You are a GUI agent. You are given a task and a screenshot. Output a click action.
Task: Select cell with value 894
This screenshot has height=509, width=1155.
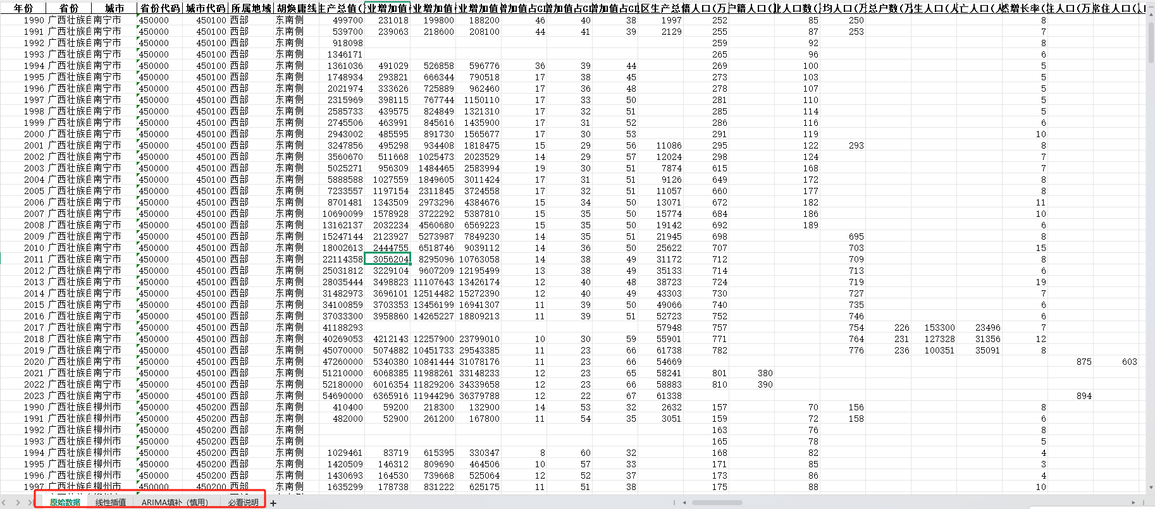tap(1071, 396)
